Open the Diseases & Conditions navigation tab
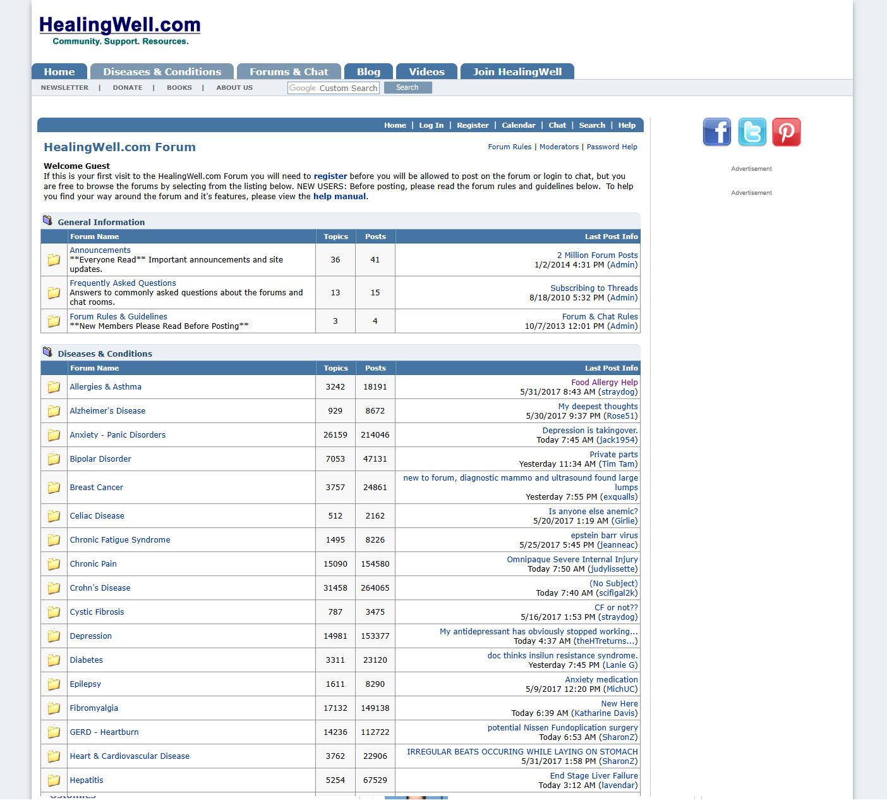Viewport: 887px width, 800px height. [162, 71]
